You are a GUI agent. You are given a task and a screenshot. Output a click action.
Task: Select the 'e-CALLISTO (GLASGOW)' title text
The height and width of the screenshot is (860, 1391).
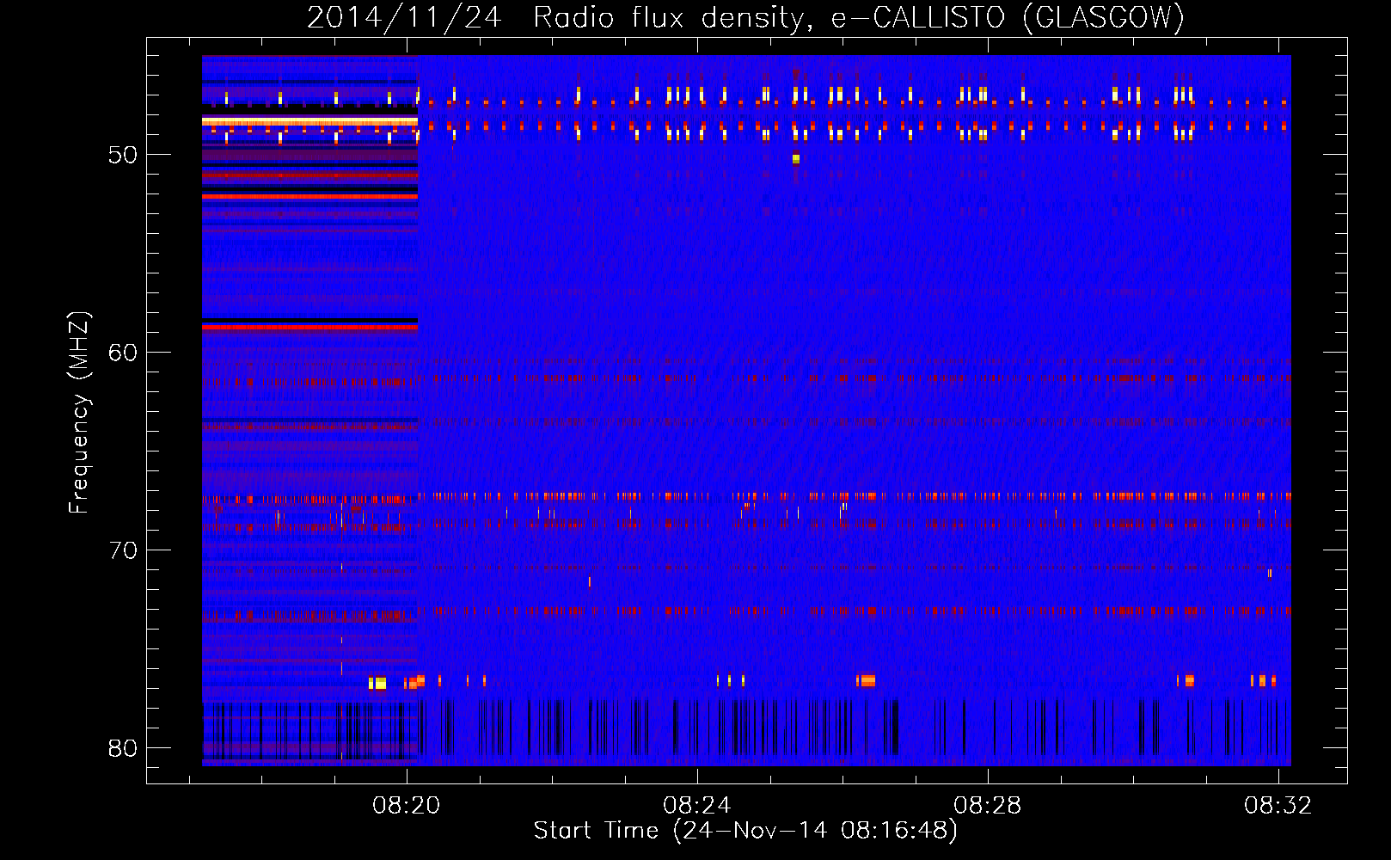(x=1008, y=17)
